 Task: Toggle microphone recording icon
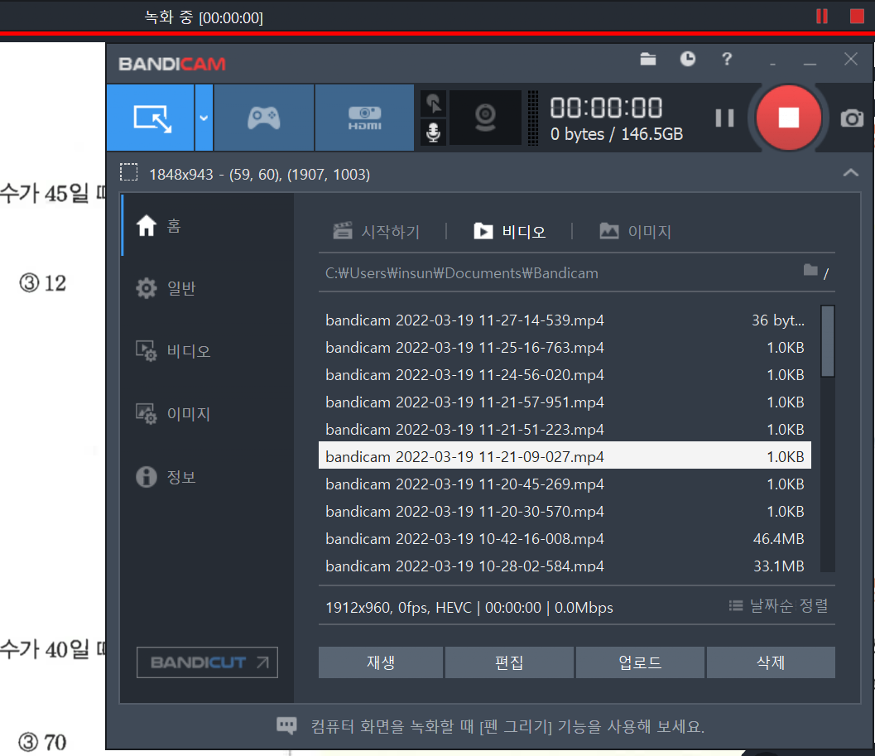(433, 132)
